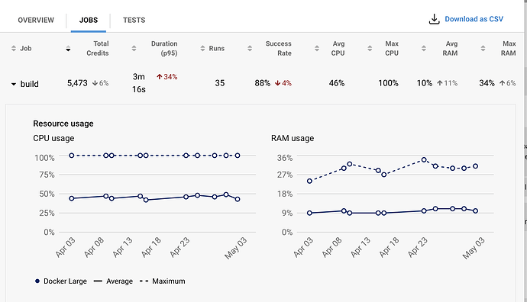Click the download icon beside Download as CSV

434,19
